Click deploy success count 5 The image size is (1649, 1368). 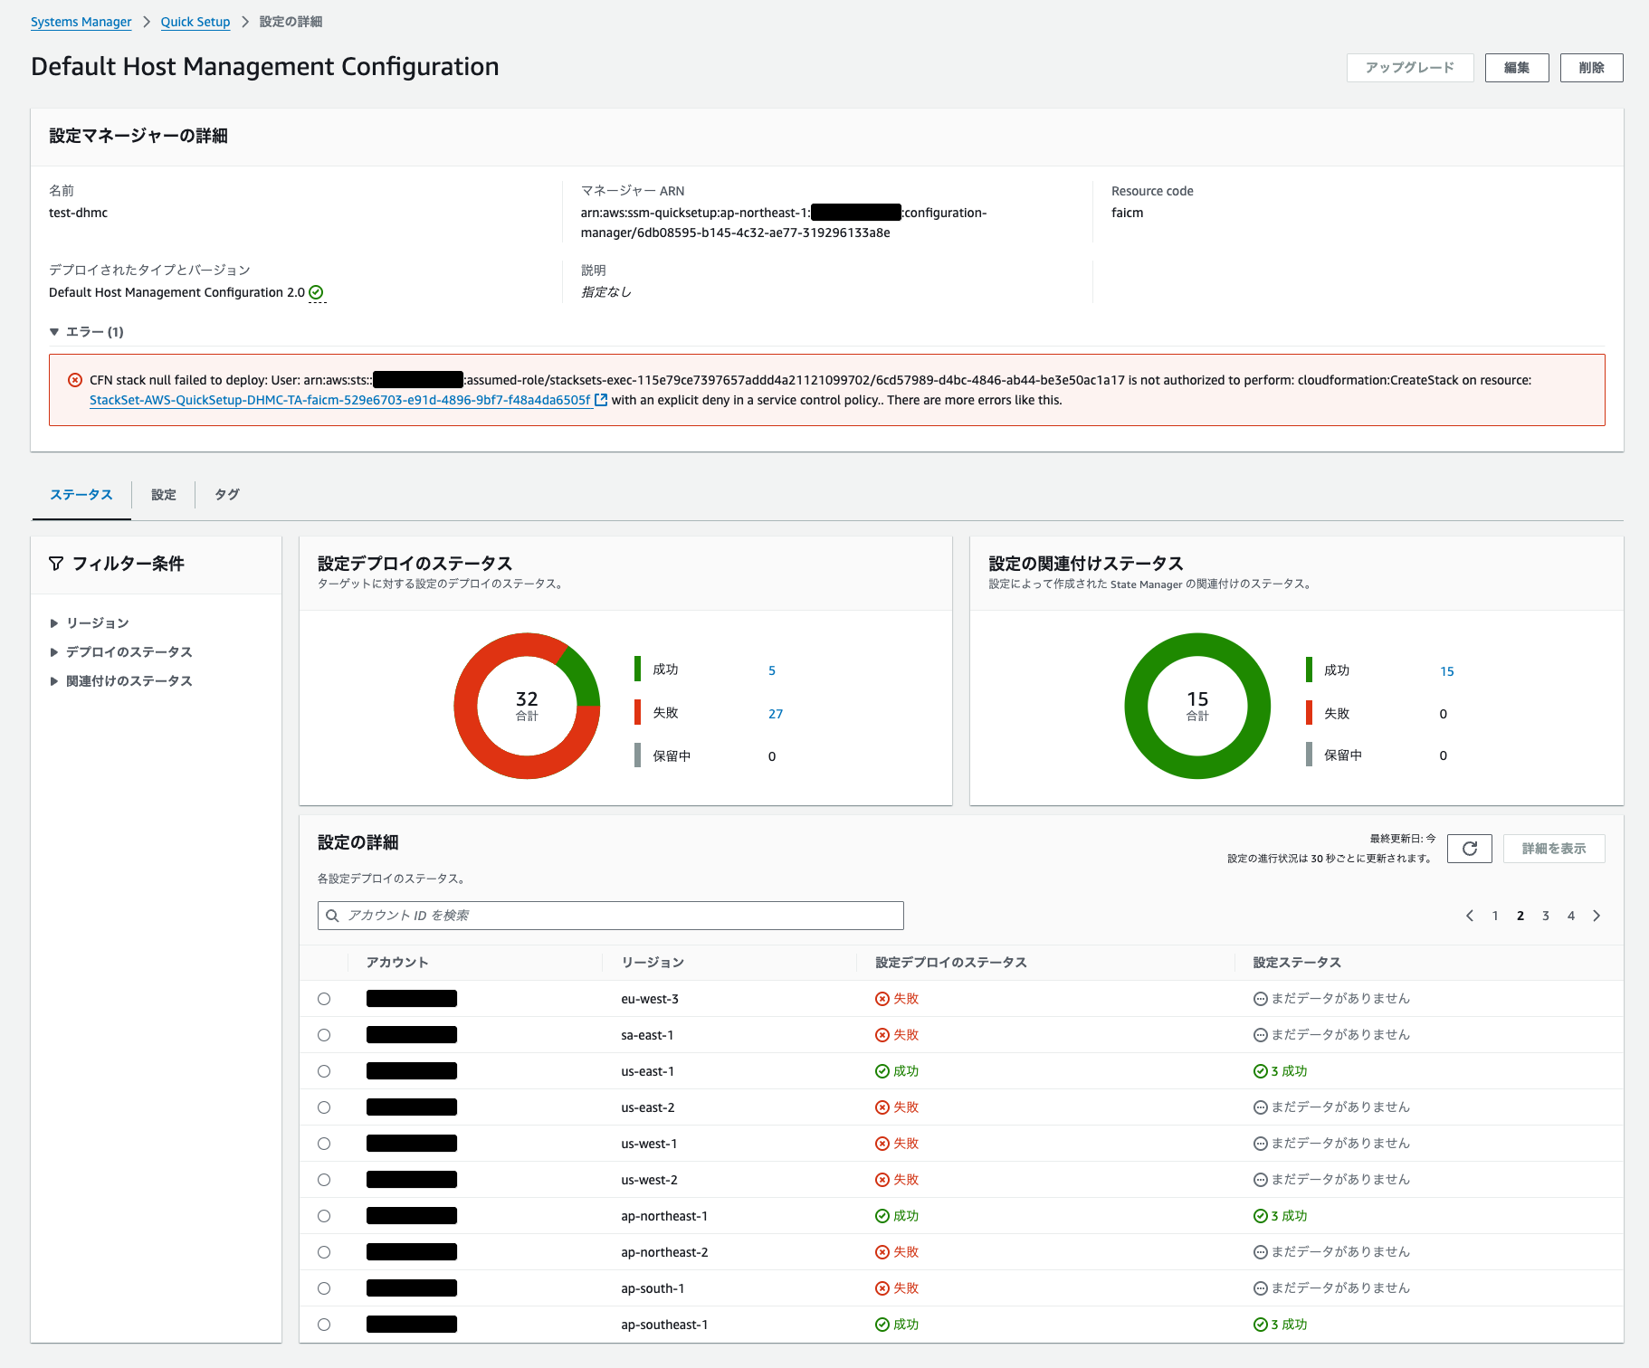772,670
